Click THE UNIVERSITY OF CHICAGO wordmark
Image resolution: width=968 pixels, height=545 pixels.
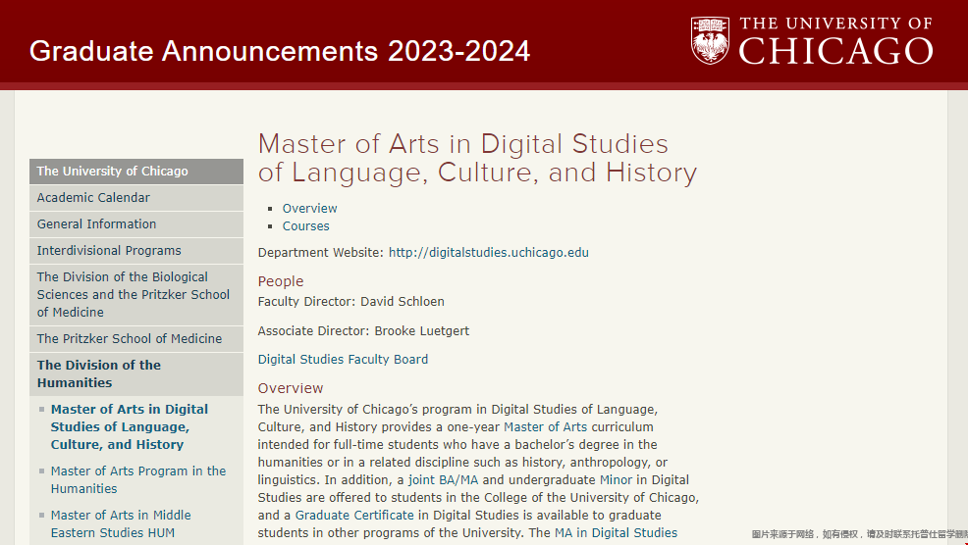pyautogui.click(x=835, y=41)
